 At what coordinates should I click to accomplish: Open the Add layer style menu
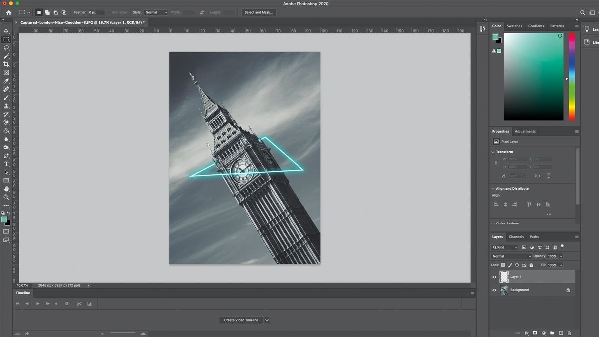click(x=526, y=333)
